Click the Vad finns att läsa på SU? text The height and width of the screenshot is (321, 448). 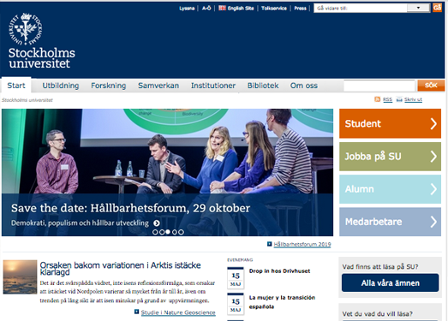[x=380, y=267]
